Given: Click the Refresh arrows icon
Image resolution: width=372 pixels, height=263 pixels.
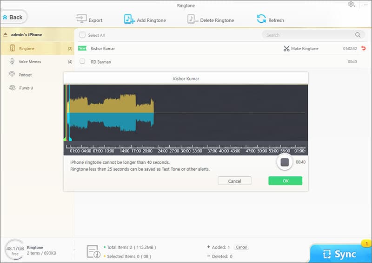Looking at the screenshot, I should tap(261, 19).
